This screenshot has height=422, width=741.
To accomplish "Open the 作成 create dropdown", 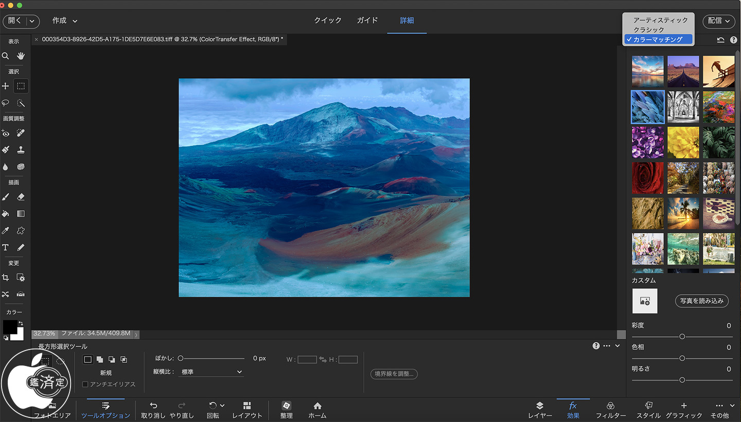I will point(65,21).
